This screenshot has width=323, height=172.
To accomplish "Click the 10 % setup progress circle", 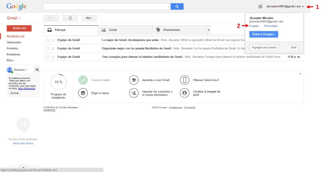I will coord(58,82).
